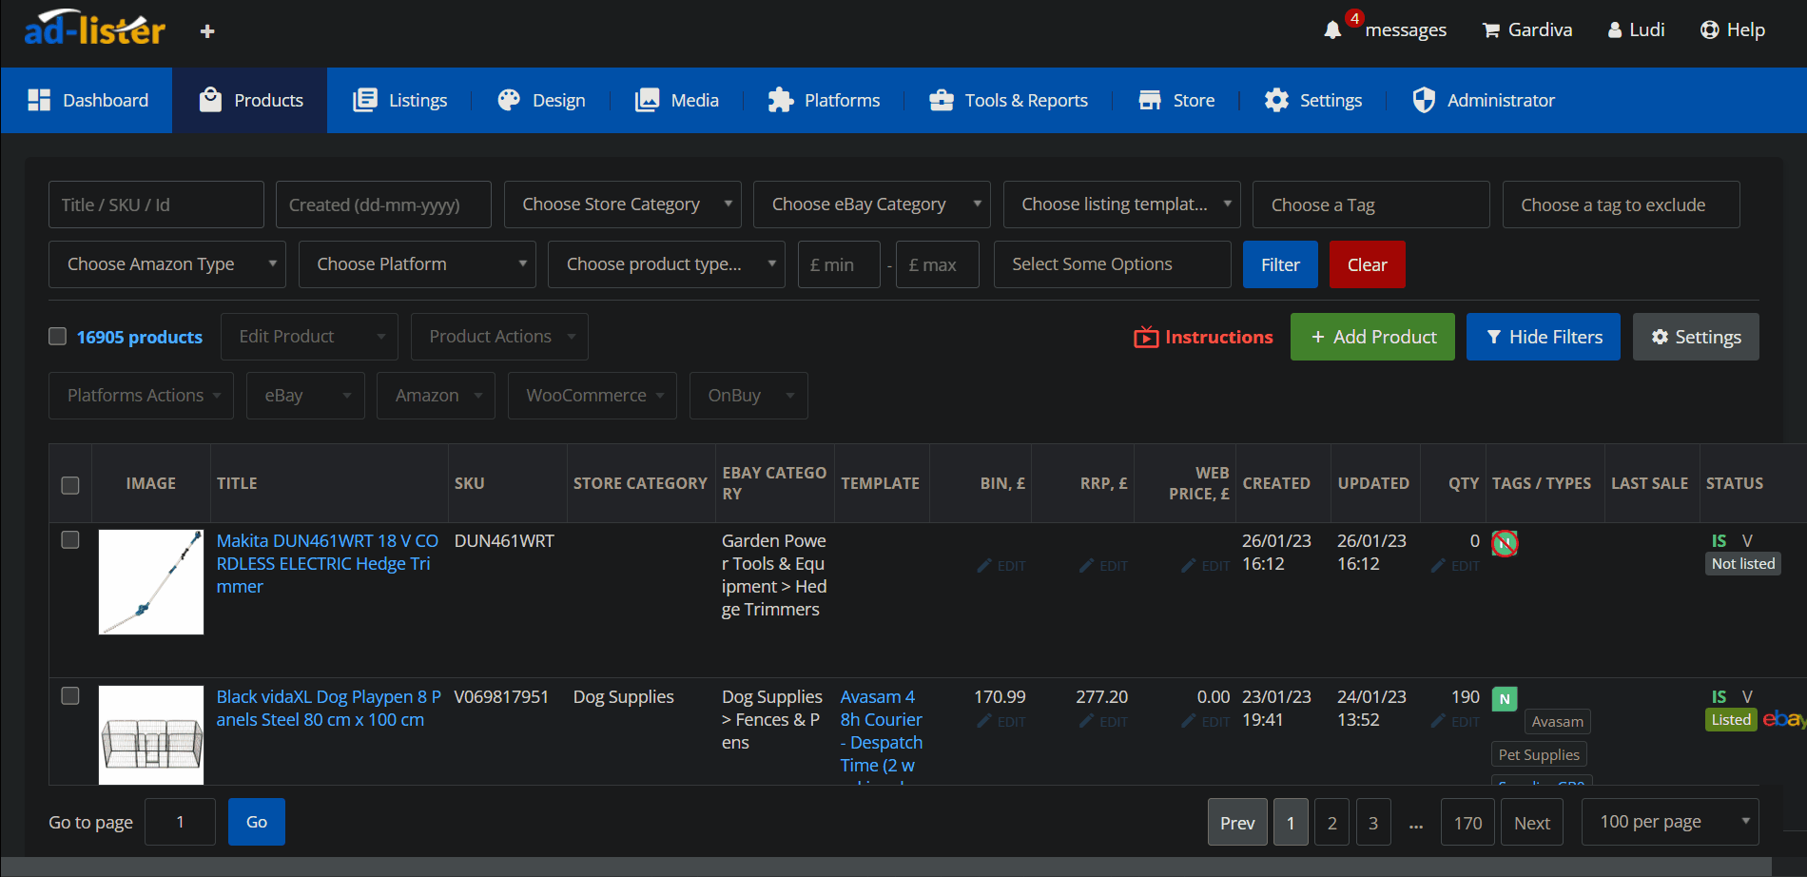
Task: Click the Hide Filters button
Action: [x=1544, y=337]
